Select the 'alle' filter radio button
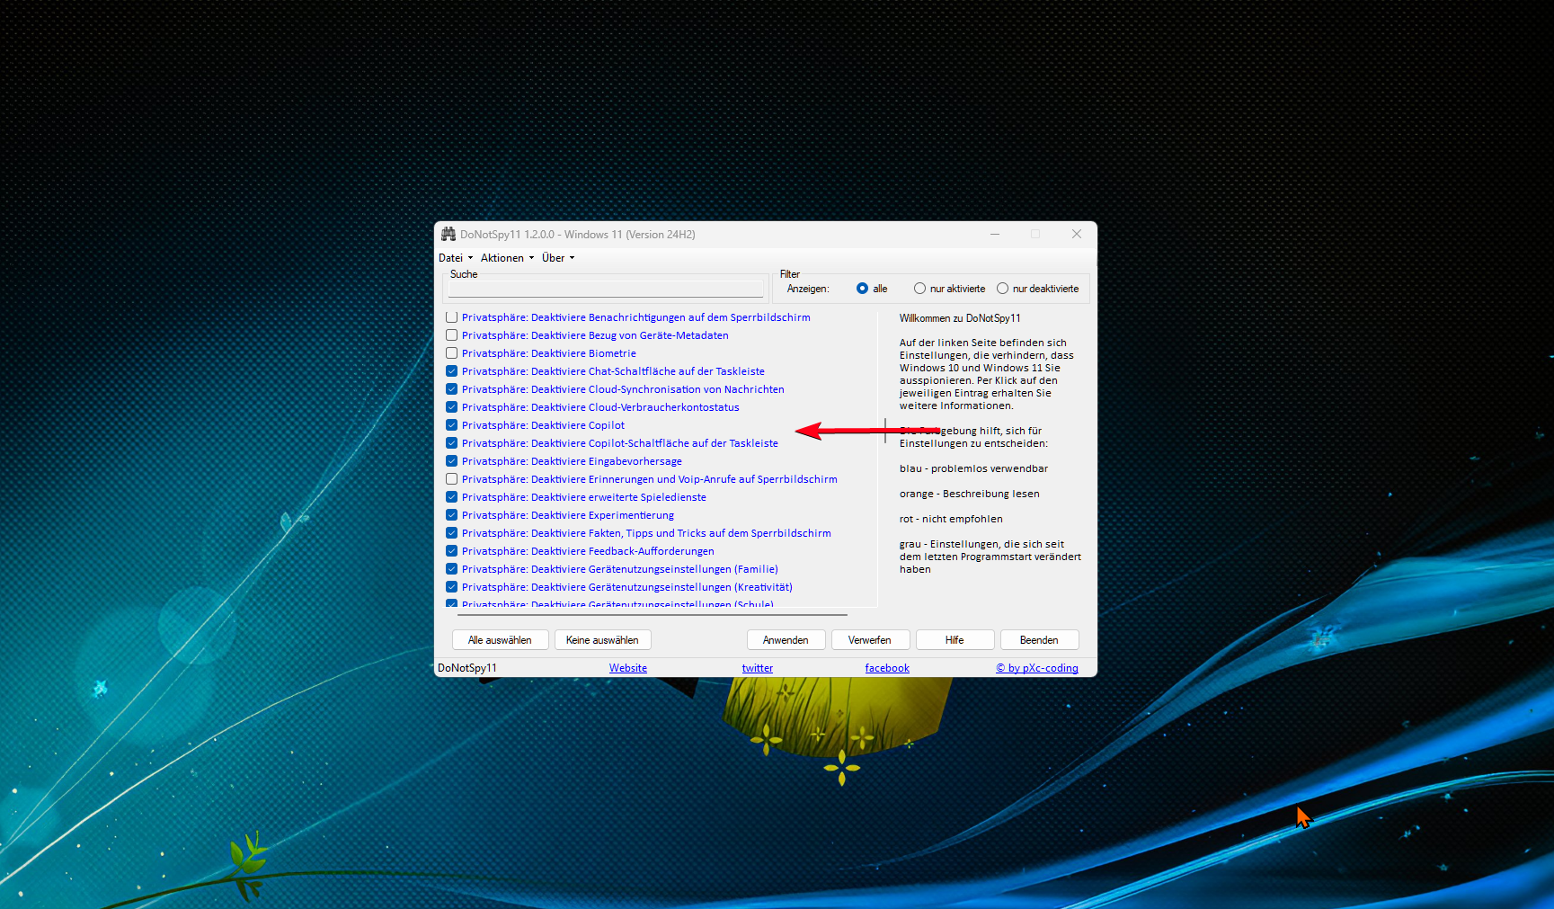The image size is (1554, 909). (862, 289)
